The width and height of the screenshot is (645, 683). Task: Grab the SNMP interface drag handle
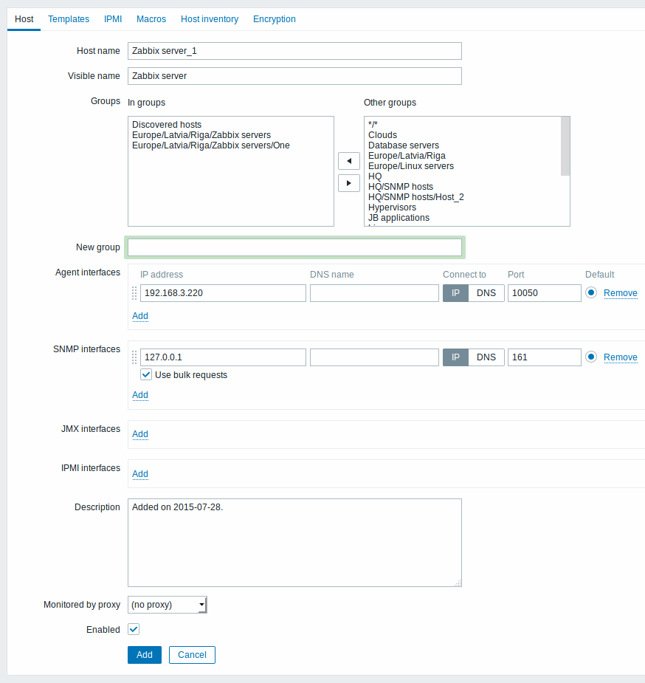(134, 357)
